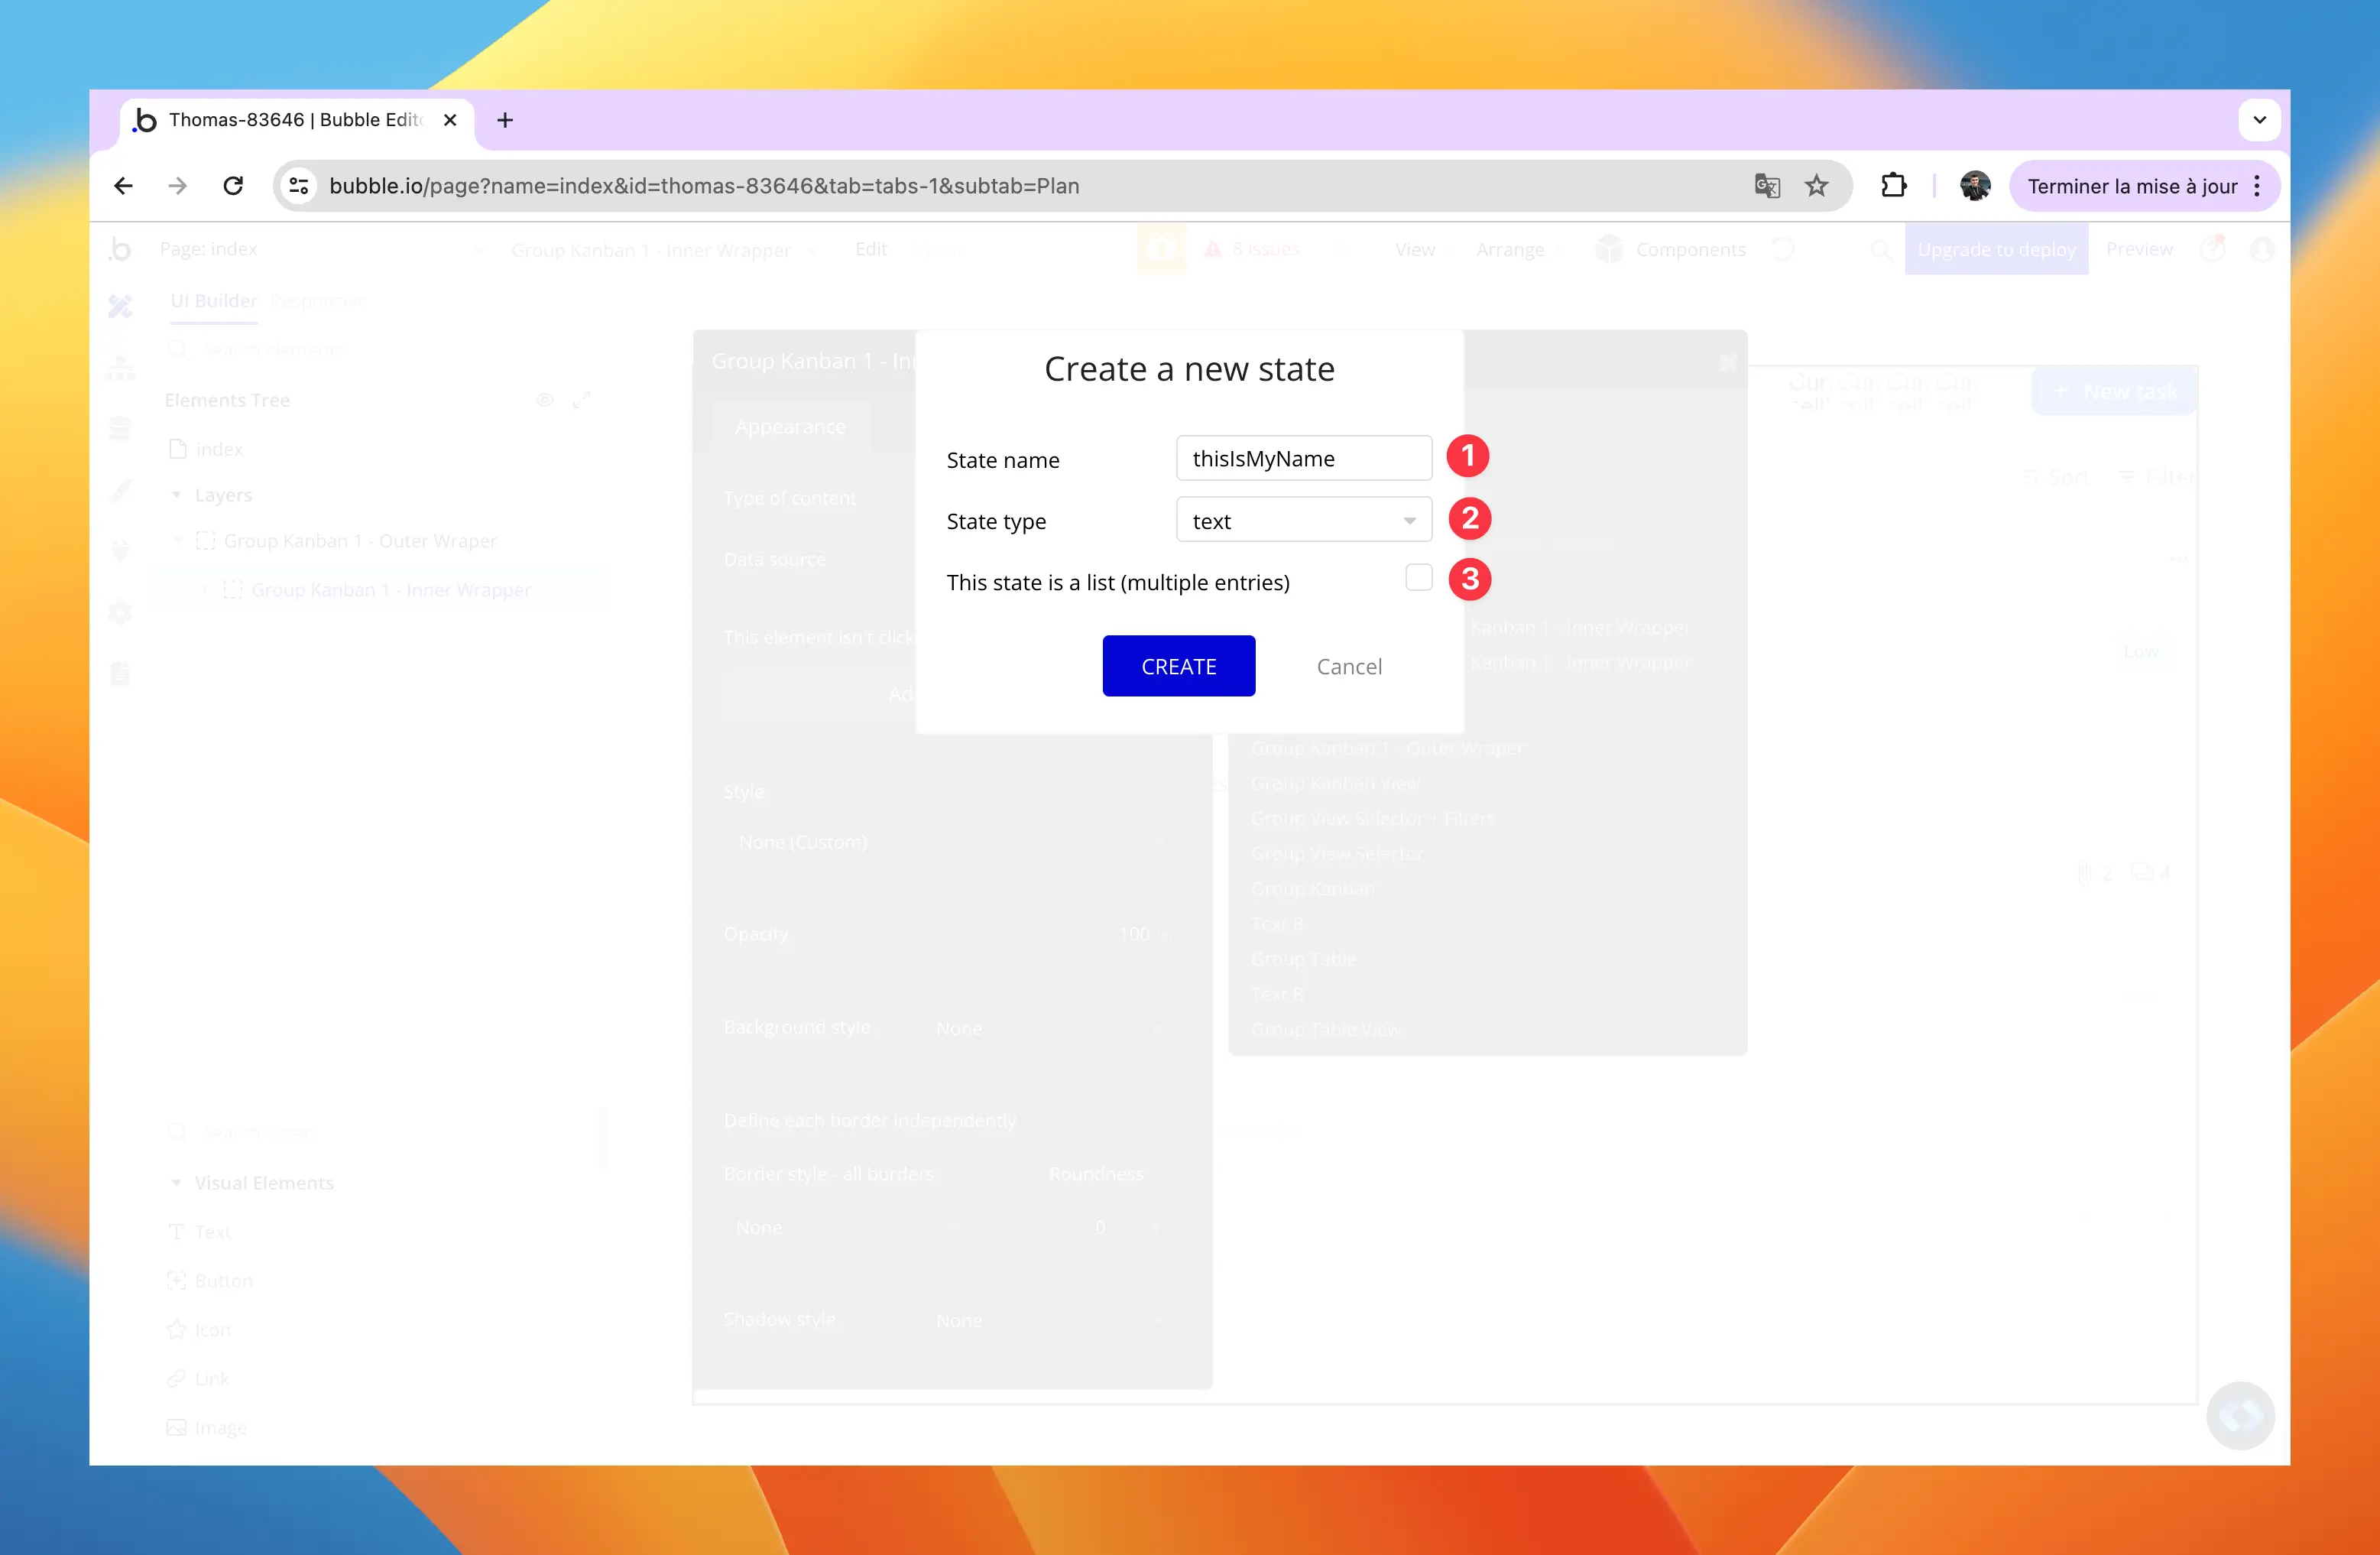This screenshot has height=1555, width=2380.
Task: Toggle the Elements Tree visibility eye icon
Action: coord(545,399)
